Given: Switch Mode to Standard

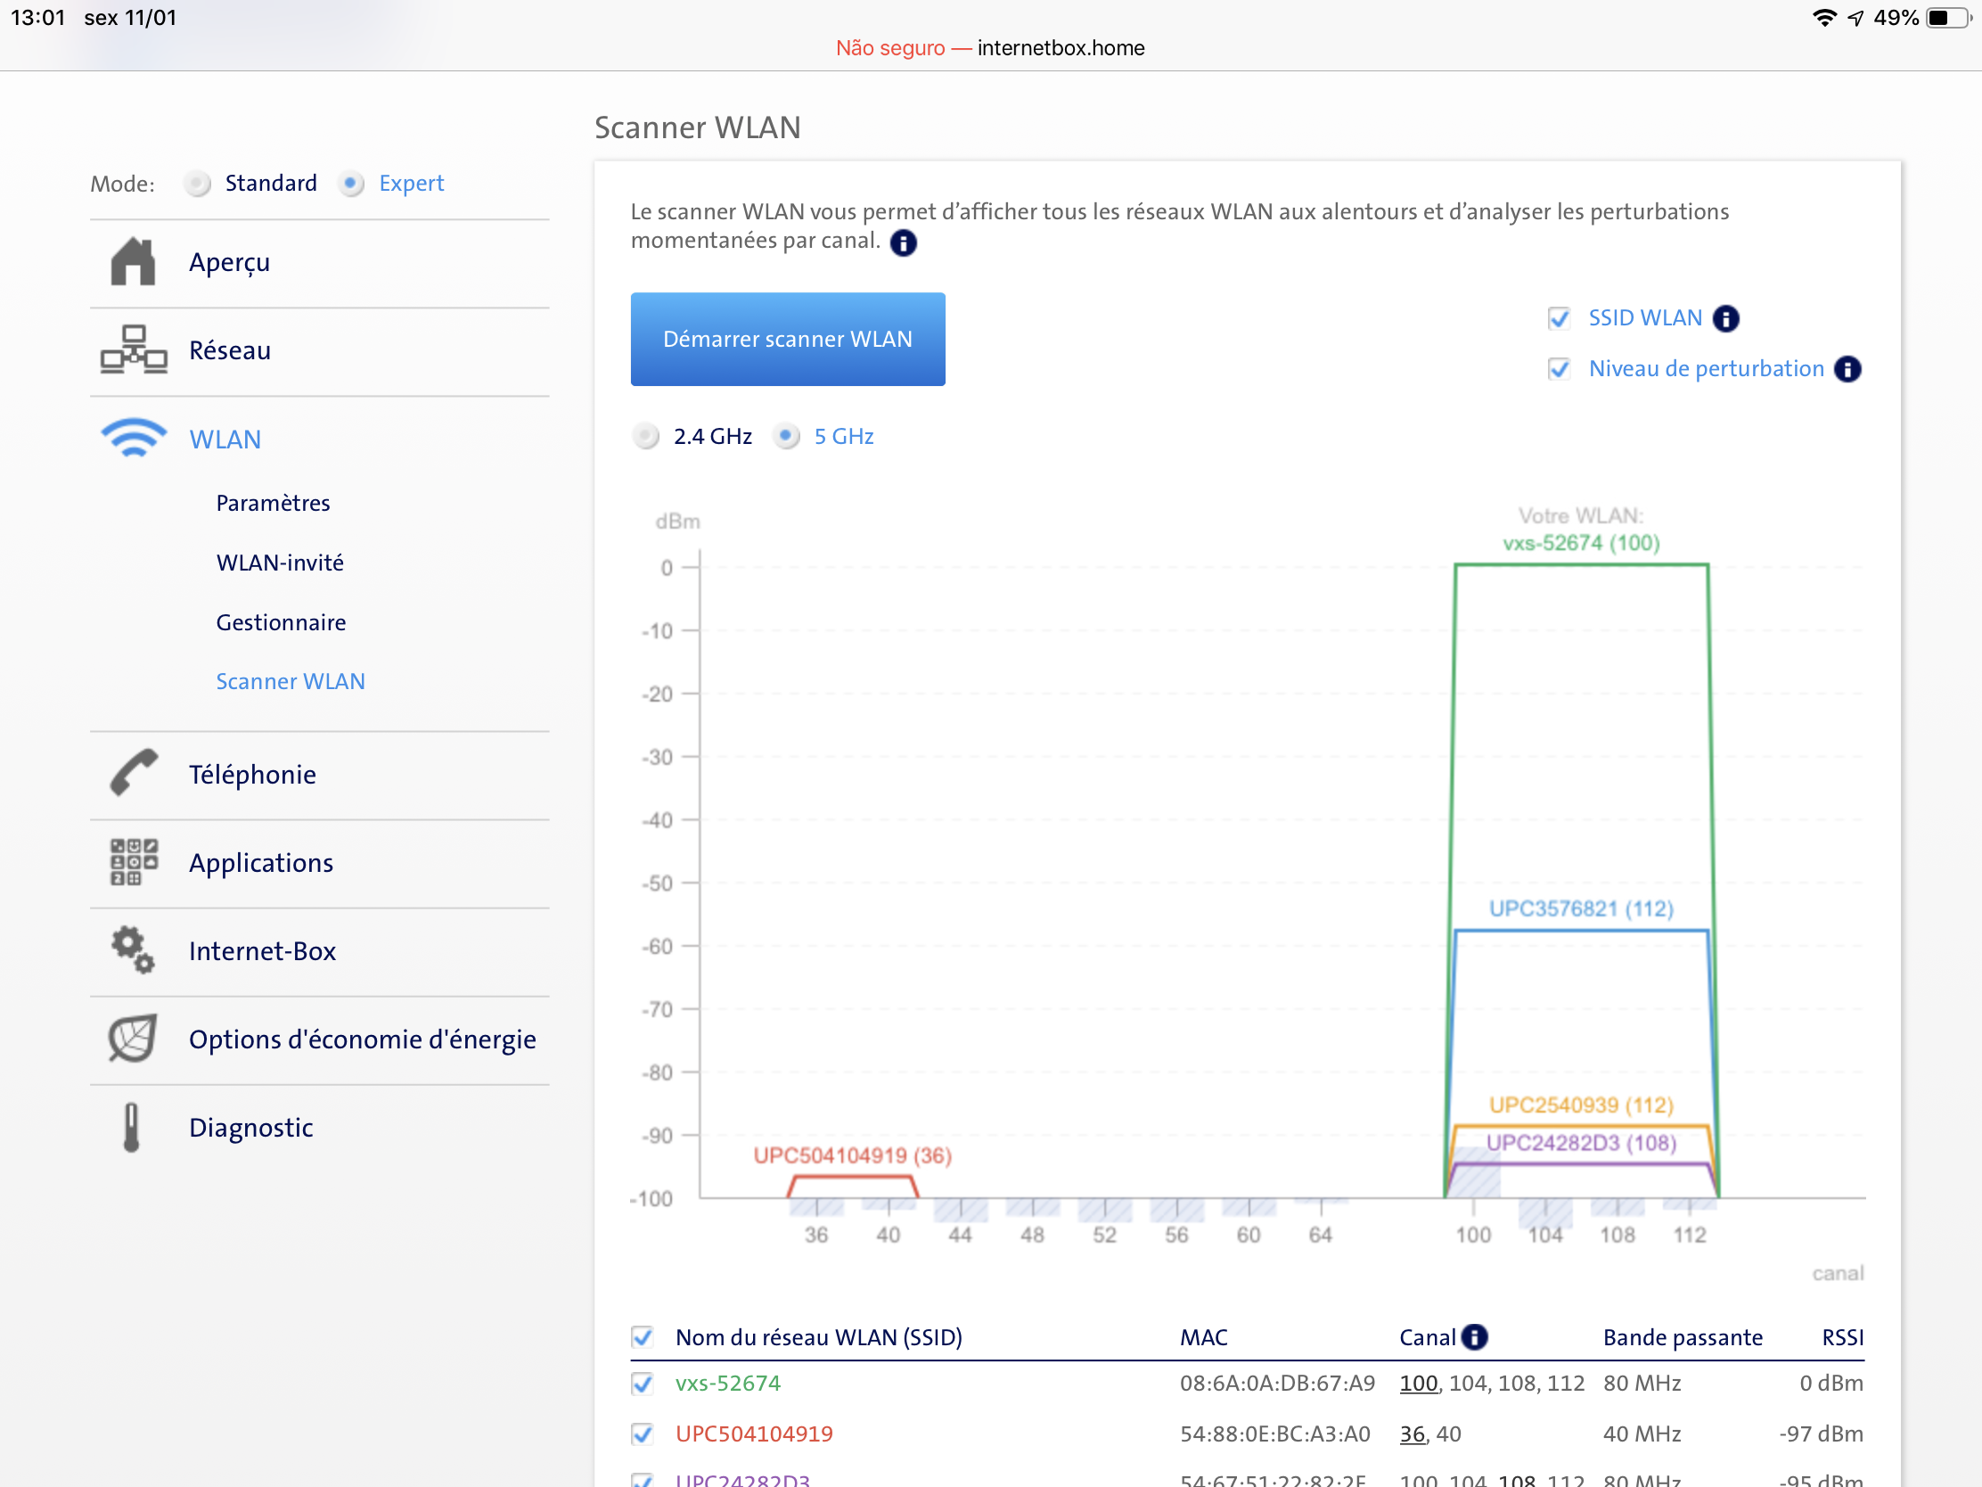Looking at the screenshot, I should point(197,184).
